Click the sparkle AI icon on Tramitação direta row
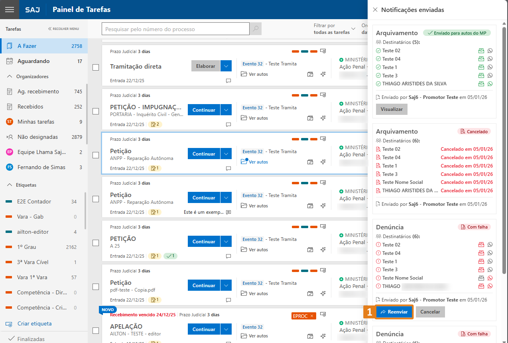The width and height of the screenshot is (508, 343). tap(323, 74)
